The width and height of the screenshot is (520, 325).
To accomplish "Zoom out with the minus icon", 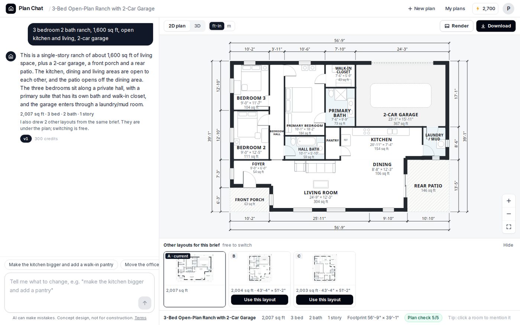I will [508, 214].
